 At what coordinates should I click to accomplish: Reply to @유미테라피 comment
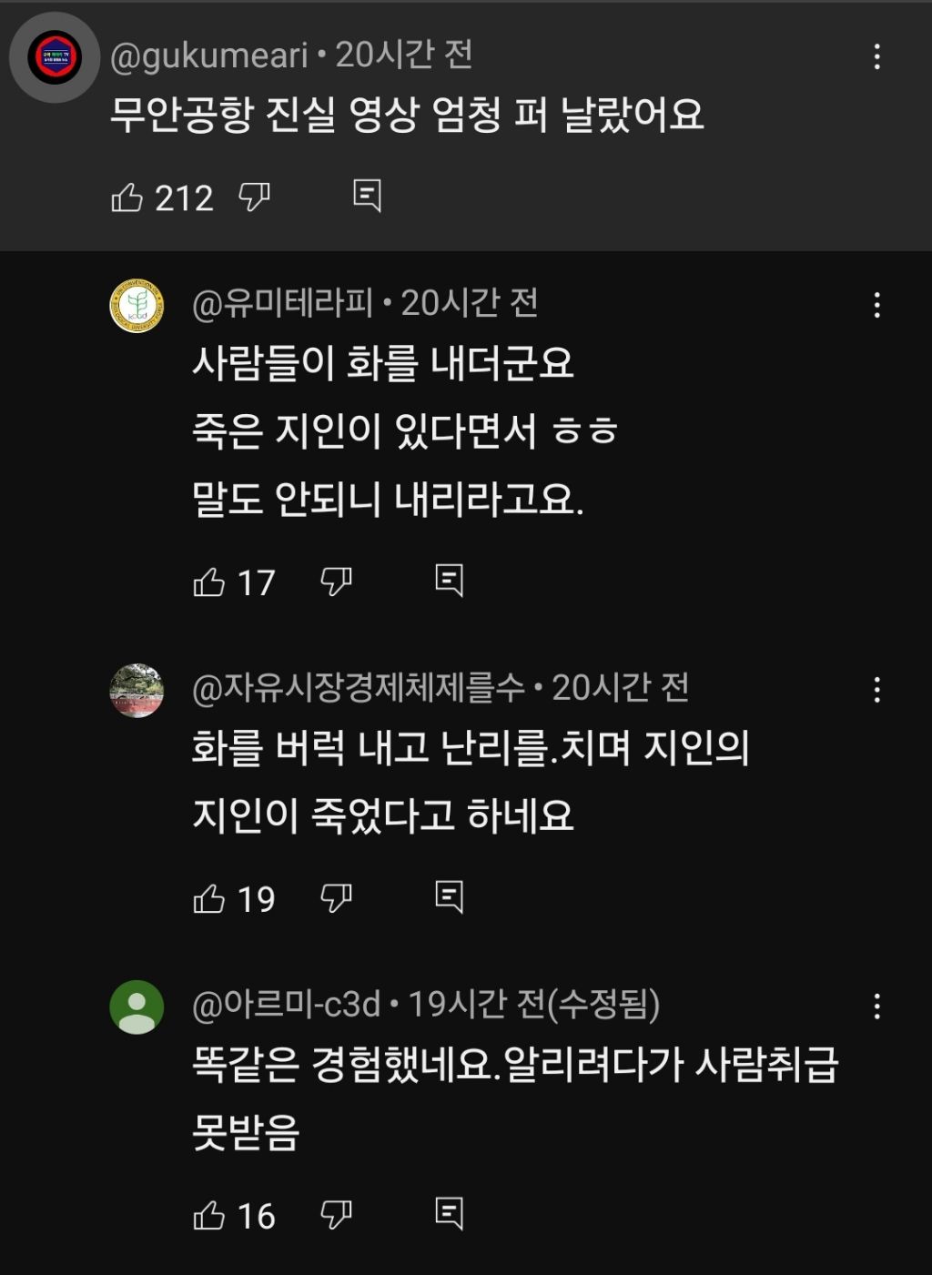tap(449, 581)
